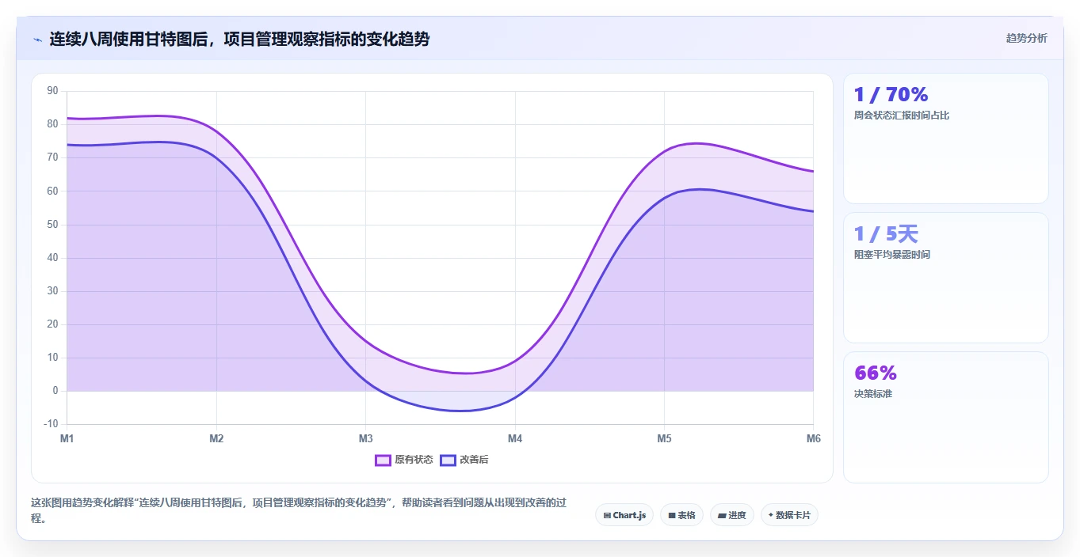1080x557 pixels.
Task: Click the 1 / 5天 metric value
Action: pos(886,233)
